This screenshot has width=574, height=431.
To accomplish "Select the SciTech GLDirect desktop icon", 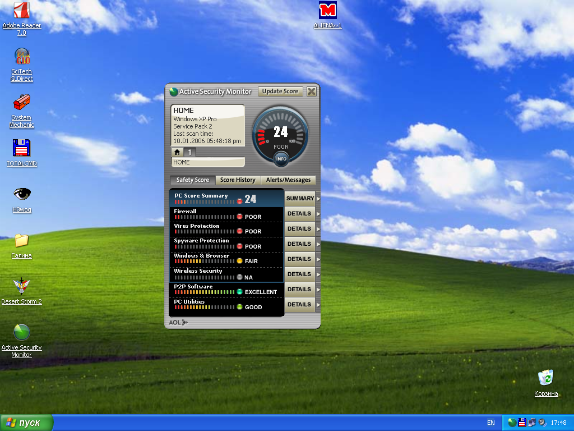I will 22,57.
